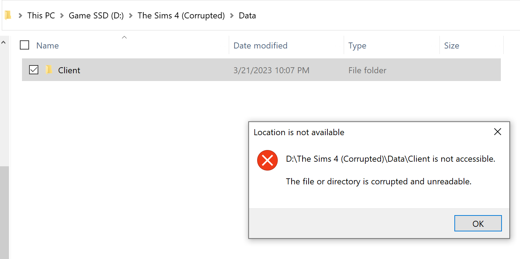
Task: Open The Sims 4 (Corrupted) breadcrumb
Action: pyautogui.click(x=181, y=16)
